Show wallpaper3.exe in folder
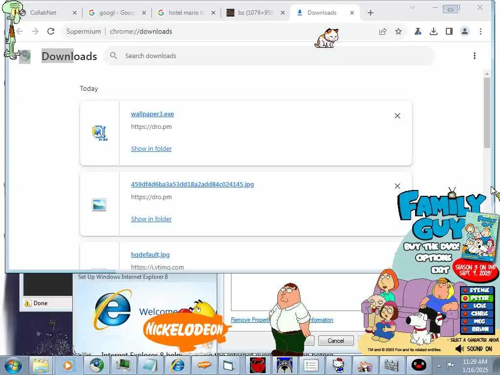The height and width of the screenshot is (375, 500). click(x=151, y=148)
